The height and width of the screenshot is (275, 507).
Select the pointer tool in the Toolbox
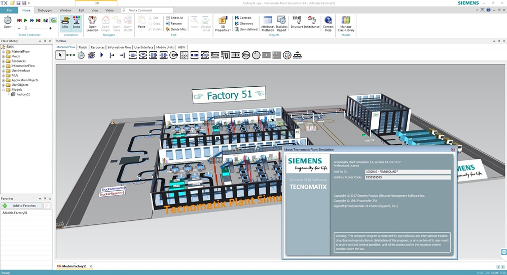coord(60,55)
